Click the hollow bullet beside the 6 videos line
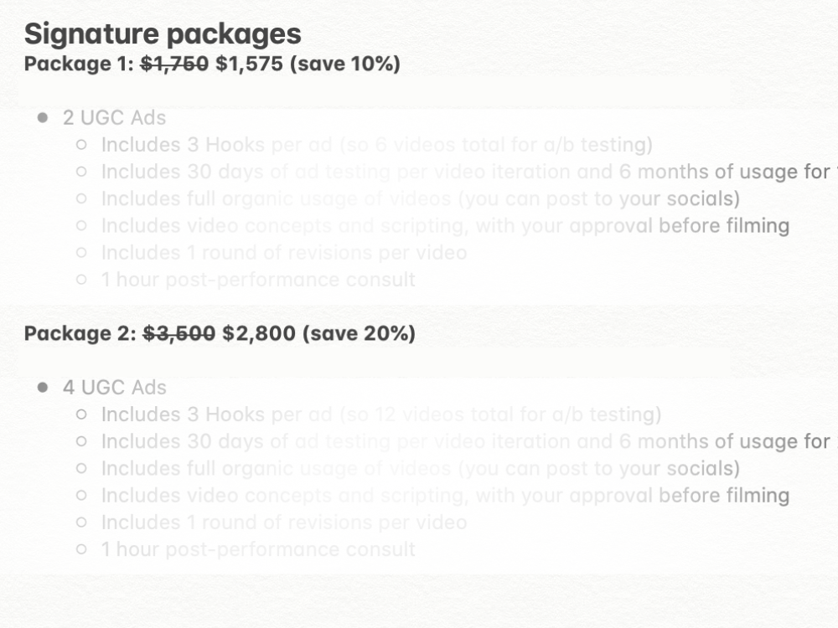 (81, 145)
